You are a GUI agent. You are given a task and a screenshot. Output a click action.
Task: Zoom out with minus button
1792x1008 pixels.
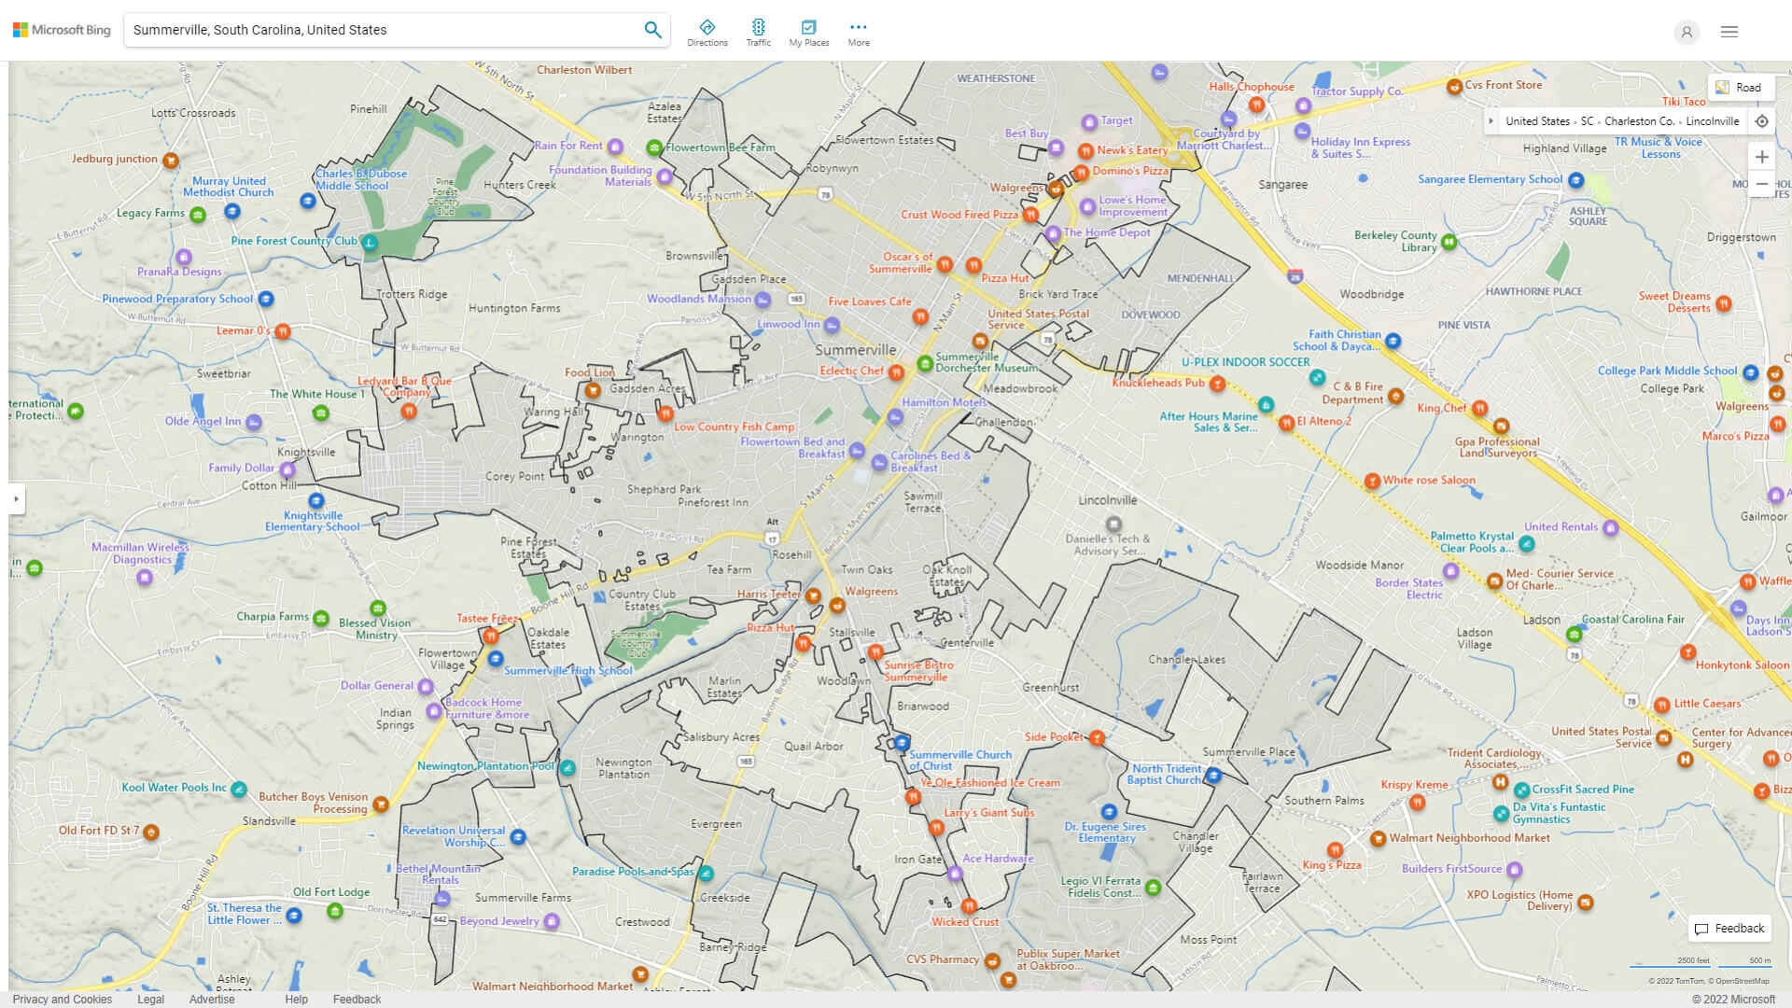click(x=1761, y=184)
